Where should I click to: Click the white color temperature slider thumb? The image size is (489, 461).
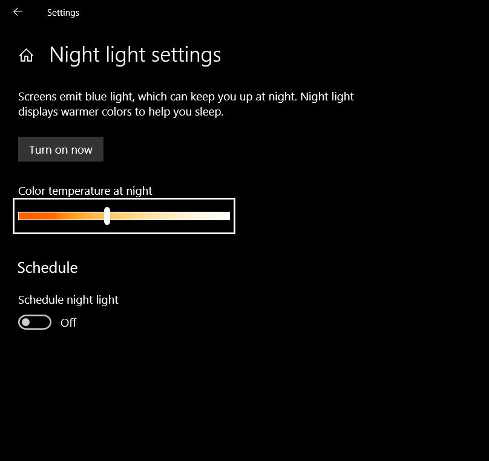pos(107,216)
